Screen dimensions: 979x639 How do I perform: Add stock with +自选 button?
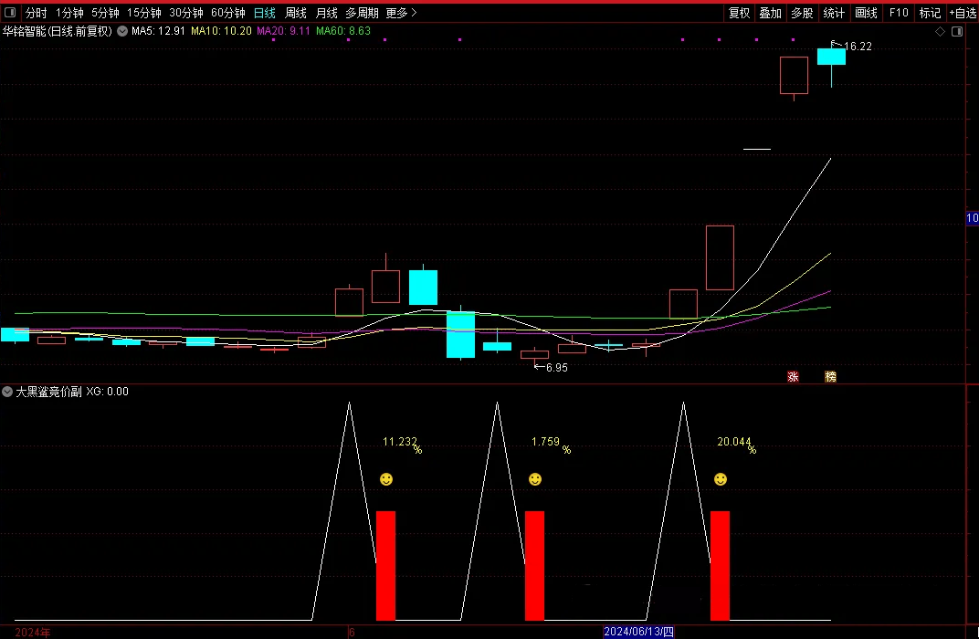(x=963, y=13)
